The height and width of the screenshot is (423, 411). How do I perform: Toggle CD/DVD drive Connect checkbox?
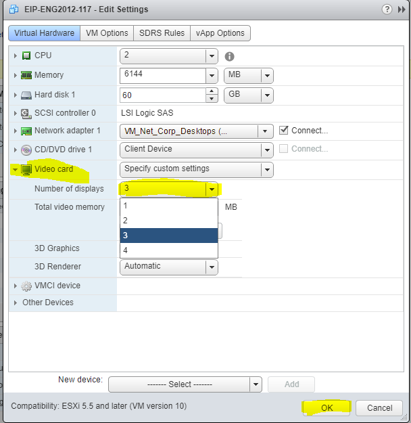[x=284, y=149]
